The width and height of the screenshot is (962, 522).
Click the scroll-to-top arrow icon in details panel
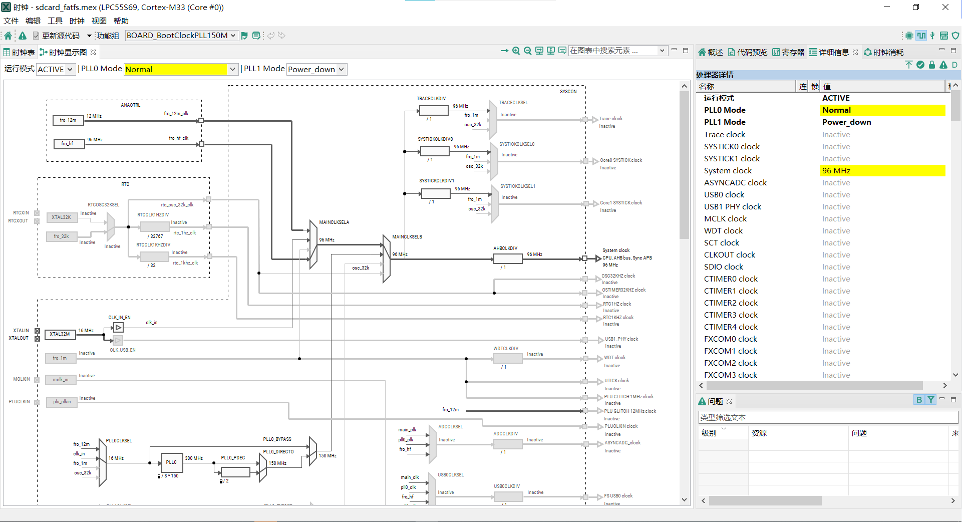(909, 65)
